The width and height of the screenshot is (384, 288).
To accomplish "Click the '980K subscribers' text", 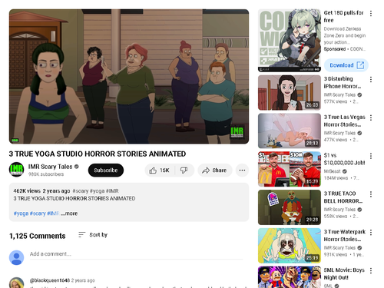I will 46,174.
